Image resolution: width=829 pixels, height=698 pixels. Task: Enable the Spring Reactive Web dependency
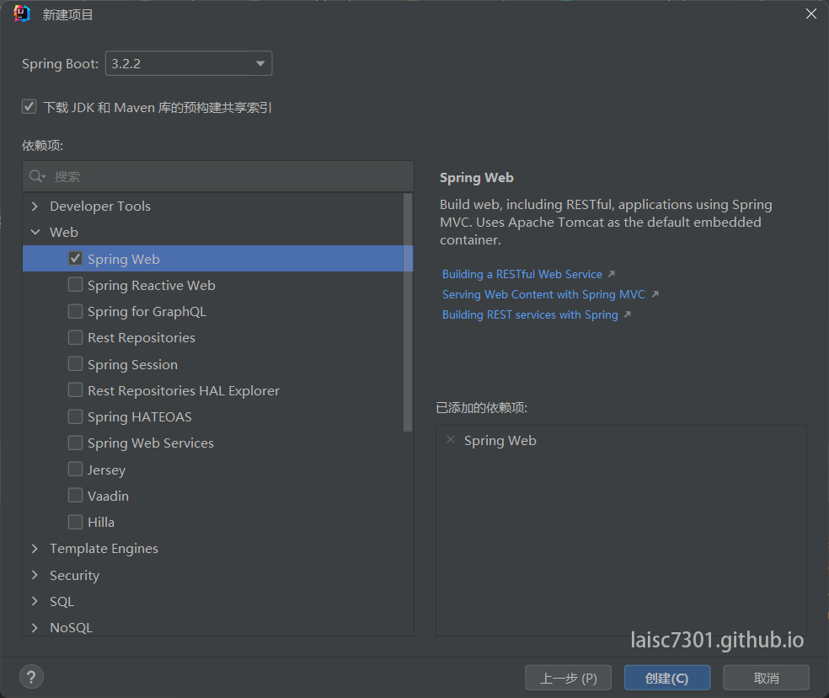pyautogui.click(x=75, y=285)
